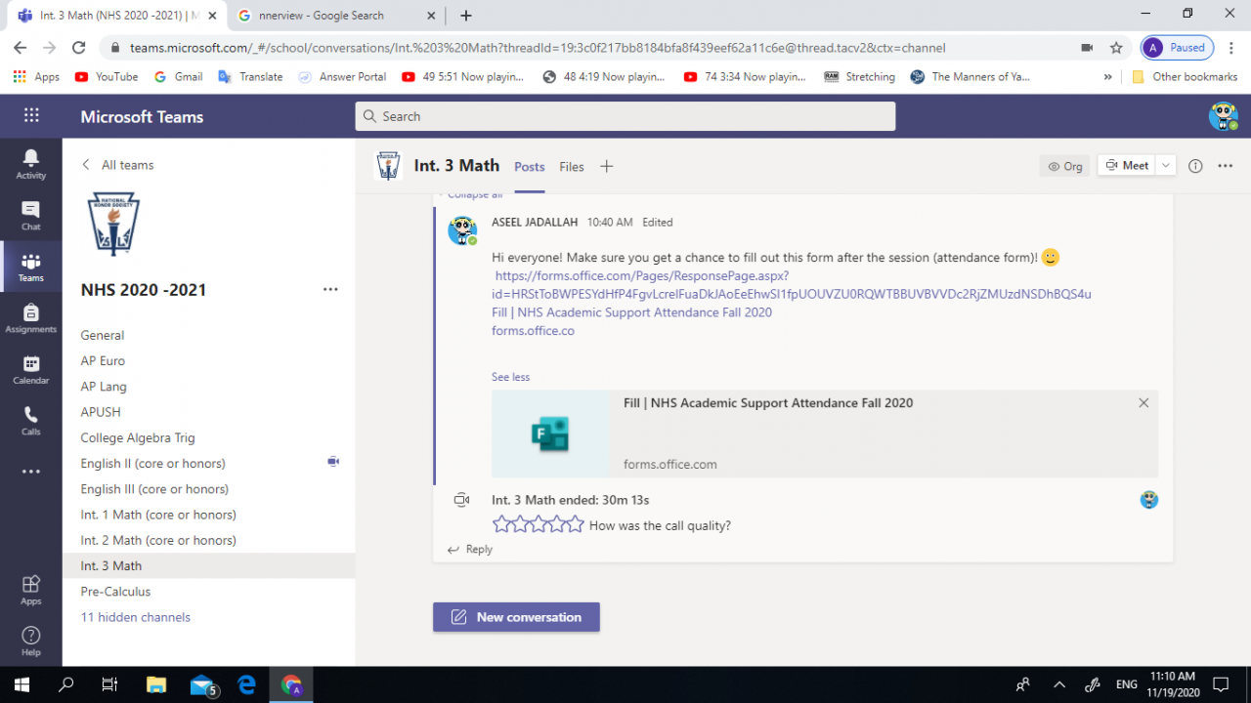Switch to the Posts tab
1251x703 pixels.
(530, 167)
